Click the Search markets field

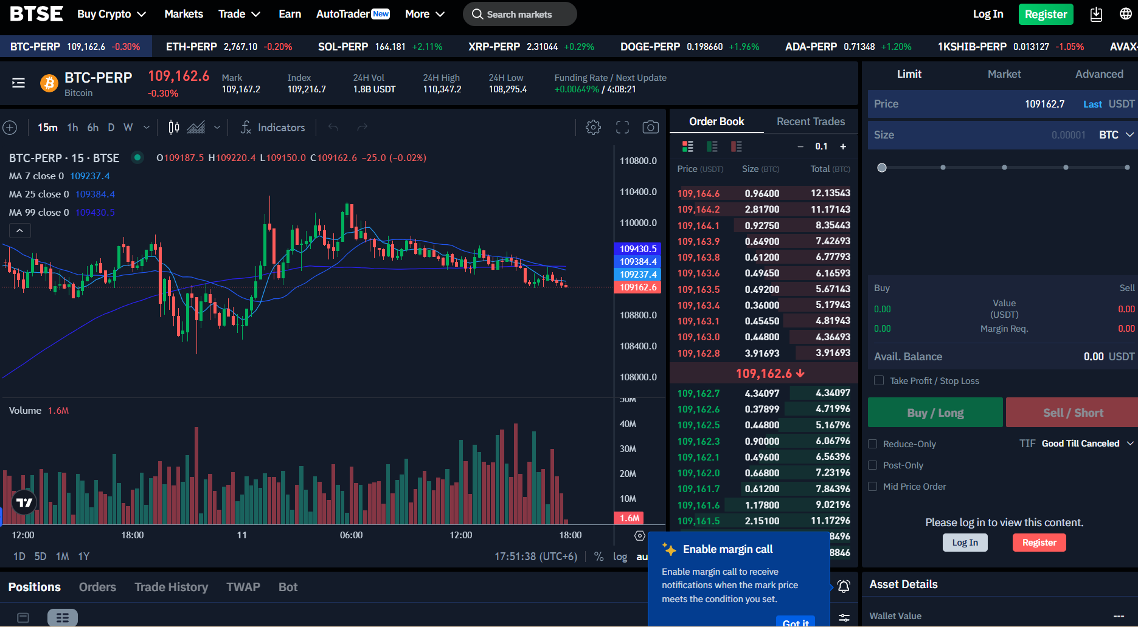tap(520, 14)
